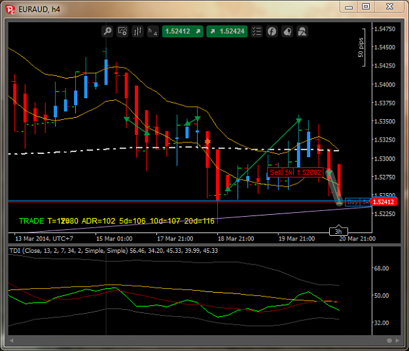Maximize the EURAUD chart window

pos(366,7)
